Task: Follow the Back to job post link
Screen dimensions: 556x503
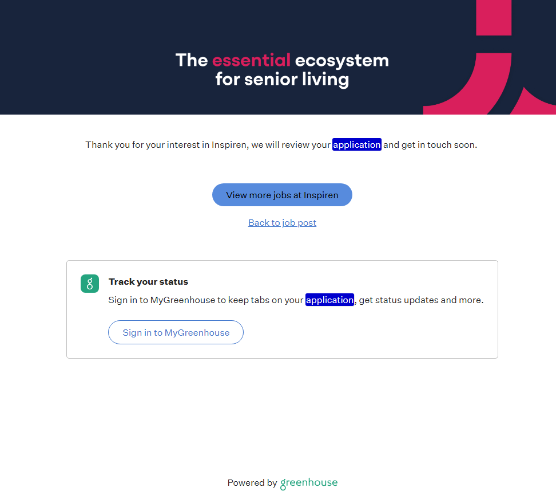Action: pos(282,223)
